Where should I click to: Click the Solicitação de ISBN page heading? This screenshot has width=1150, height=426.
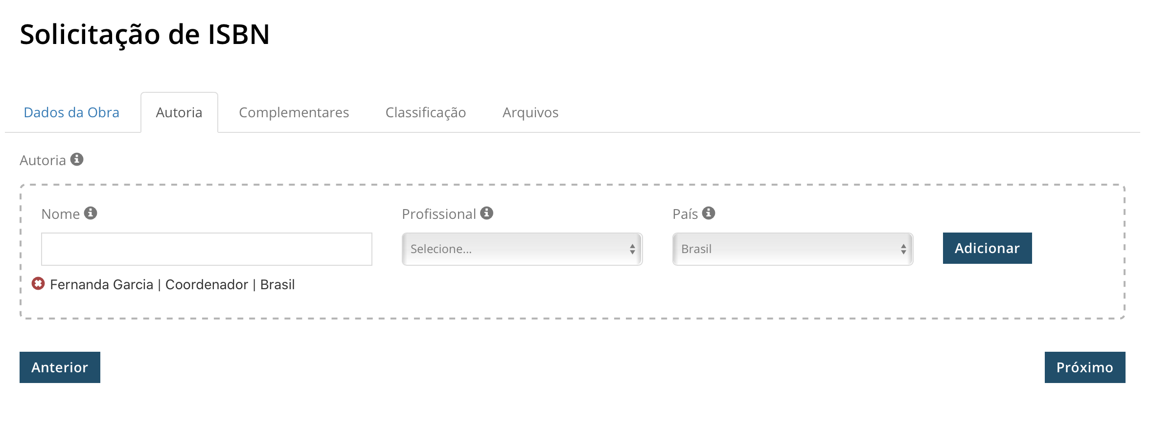pyautogui.click(x=145, y=35)
